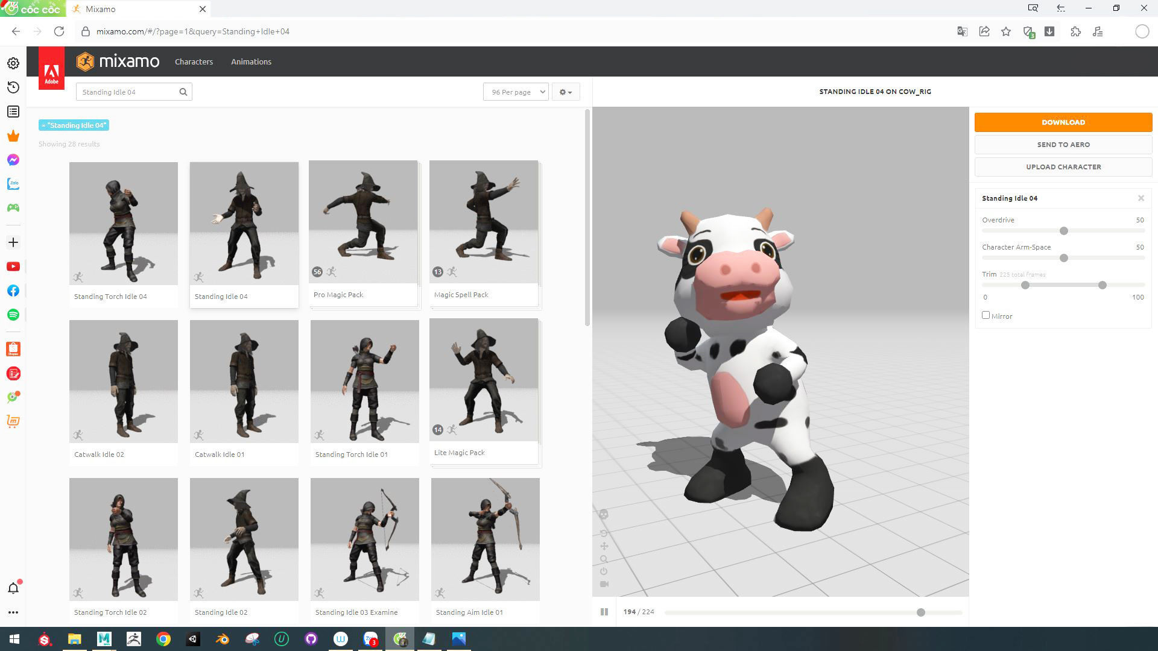Open Pro Magic Pack thumbnail

[363, 222]
